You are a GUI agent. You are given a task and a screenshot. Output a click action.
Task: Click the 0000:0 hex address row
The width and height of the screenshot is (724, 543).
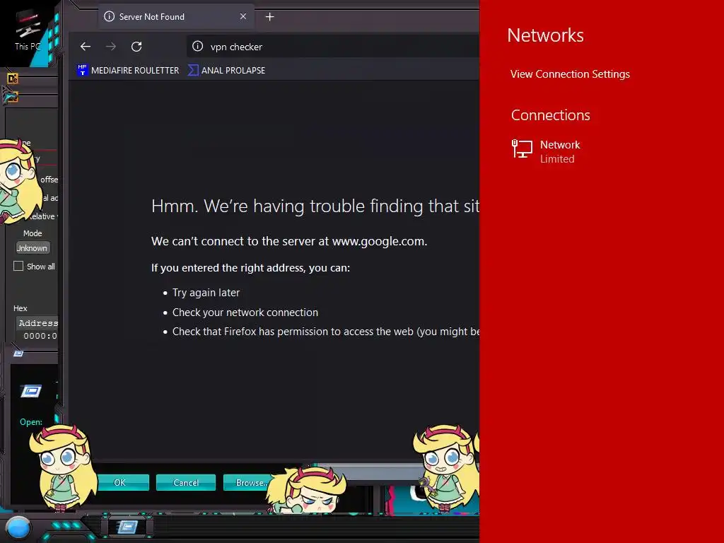pyautogui.click(x=40, y=336)
